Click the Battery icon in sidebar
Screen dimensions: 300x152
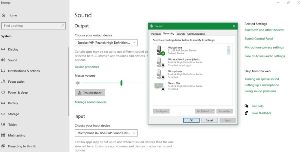(x=3, y=103)
